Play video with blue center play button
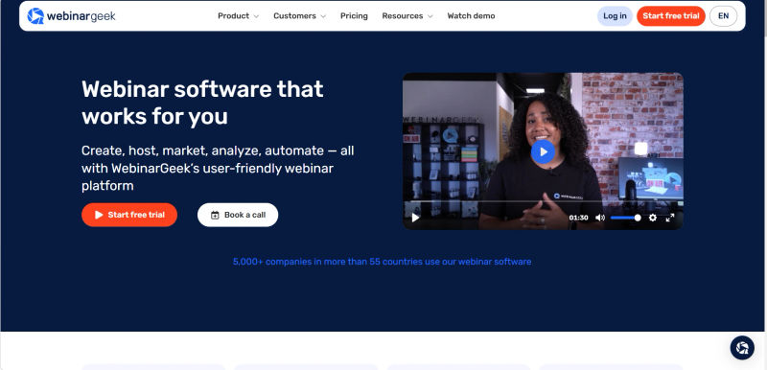Screen dimensions: 767x370 point(543,151)
